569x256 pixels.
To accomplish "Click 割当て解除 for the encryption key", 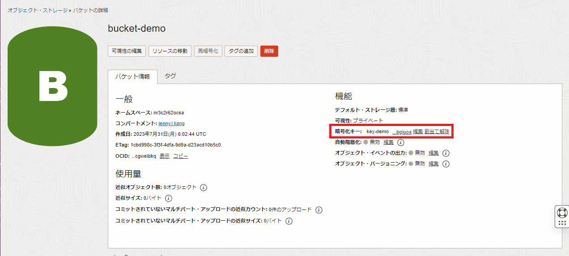I will pyautogui.click(x=437, y=131).
